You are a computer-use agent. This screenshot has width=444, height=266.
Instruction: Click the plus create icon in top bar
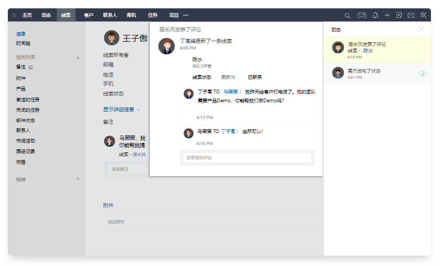coord(387,15)
